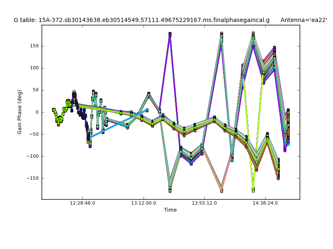The width and height of the screenshot is (333, 249).
Task: Click the −50 y-axis tick label
Action: coord(33,134)
